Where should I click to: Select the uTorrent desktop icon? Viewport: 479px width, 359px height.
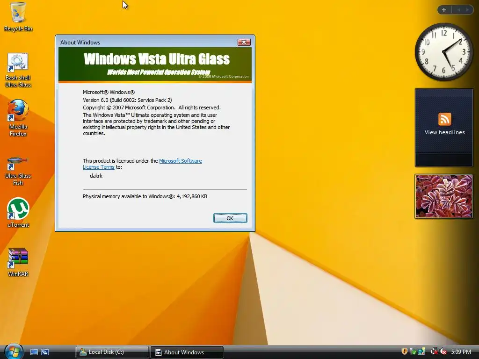point(18,213)
